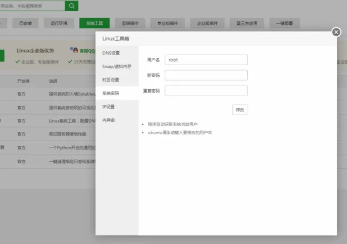The image size is (347, 244).
Task: Click the 修改 button
Action: 240,110
